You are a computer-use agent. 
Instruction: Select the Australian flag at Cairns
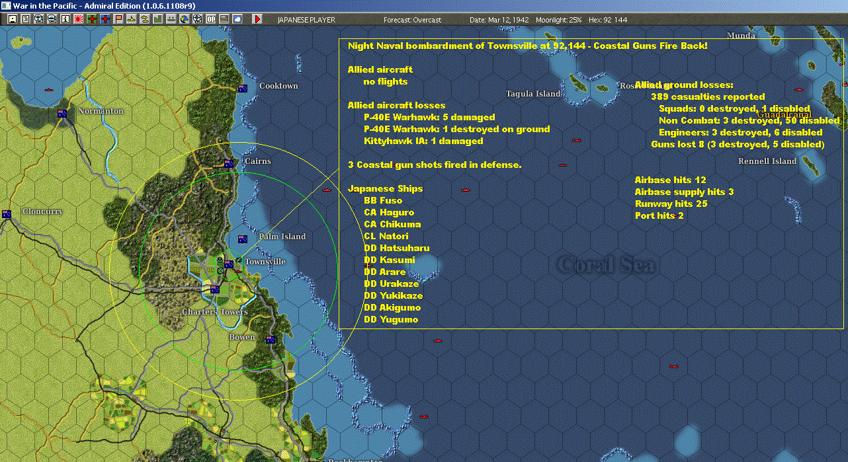(x=229, y=163)
